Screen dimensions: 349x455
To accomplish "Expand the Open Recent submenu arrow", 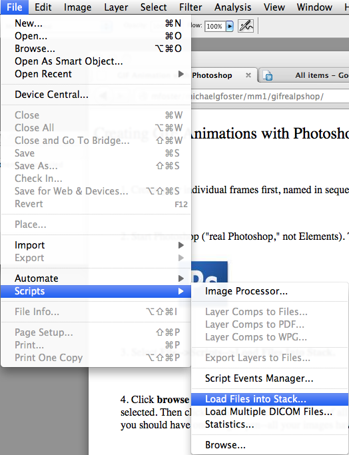I will pyautogui.click(x=181, y=74).
